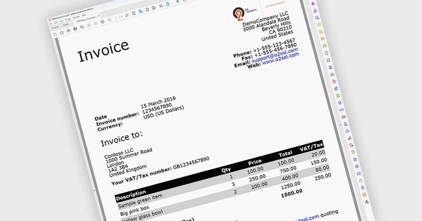Click the VAT number GB1234567890
The height and width of the screenshot is (221, 422).
[x=191, y=163]
